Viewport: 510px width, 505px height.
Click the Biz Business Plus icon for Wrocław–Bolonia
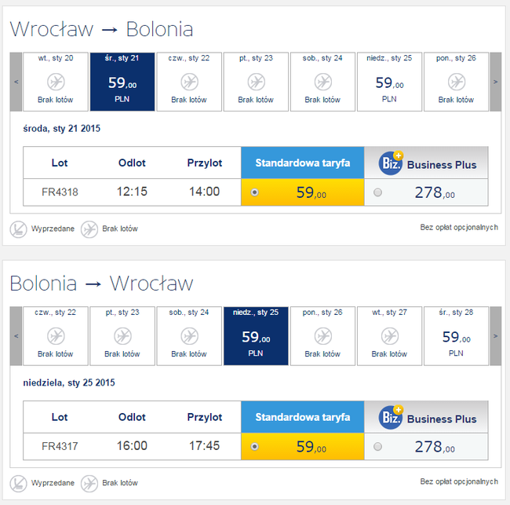click(391, 163)
